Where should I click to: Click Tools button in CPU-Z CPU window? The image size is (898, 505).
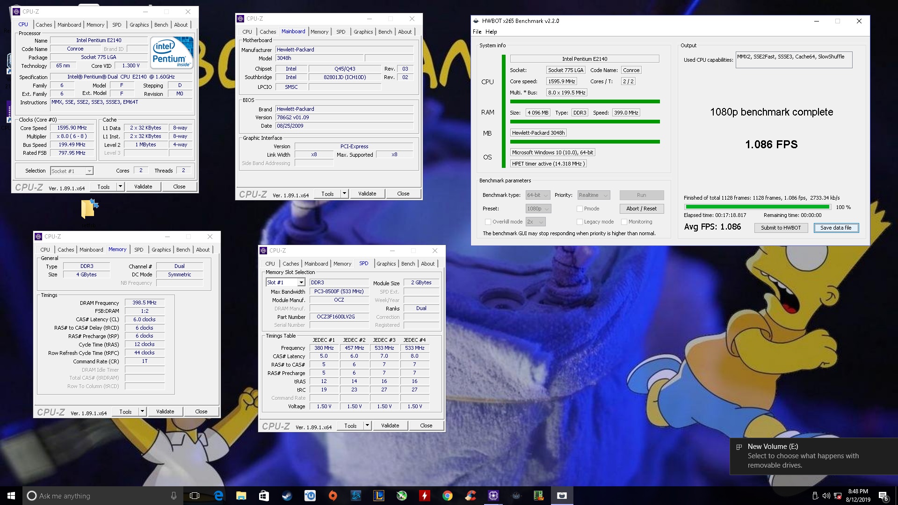[x=103, y=187]
